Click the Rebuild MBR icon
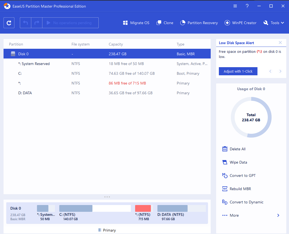 coord(225,189)
